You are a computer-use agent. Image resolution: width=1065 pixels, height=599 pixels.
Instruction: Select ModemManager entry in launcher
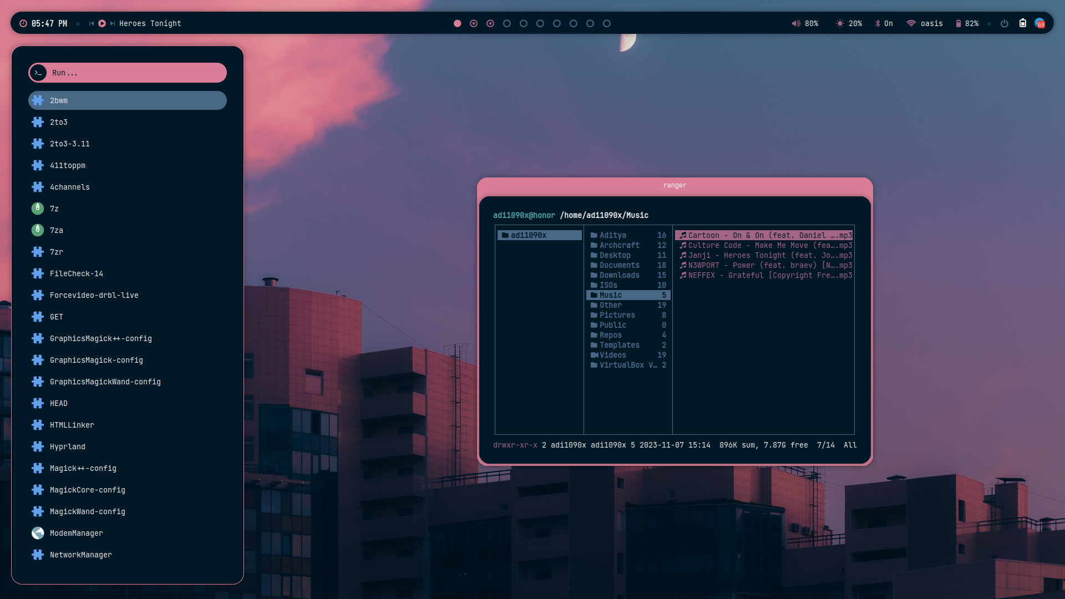(x=77, y=533)
